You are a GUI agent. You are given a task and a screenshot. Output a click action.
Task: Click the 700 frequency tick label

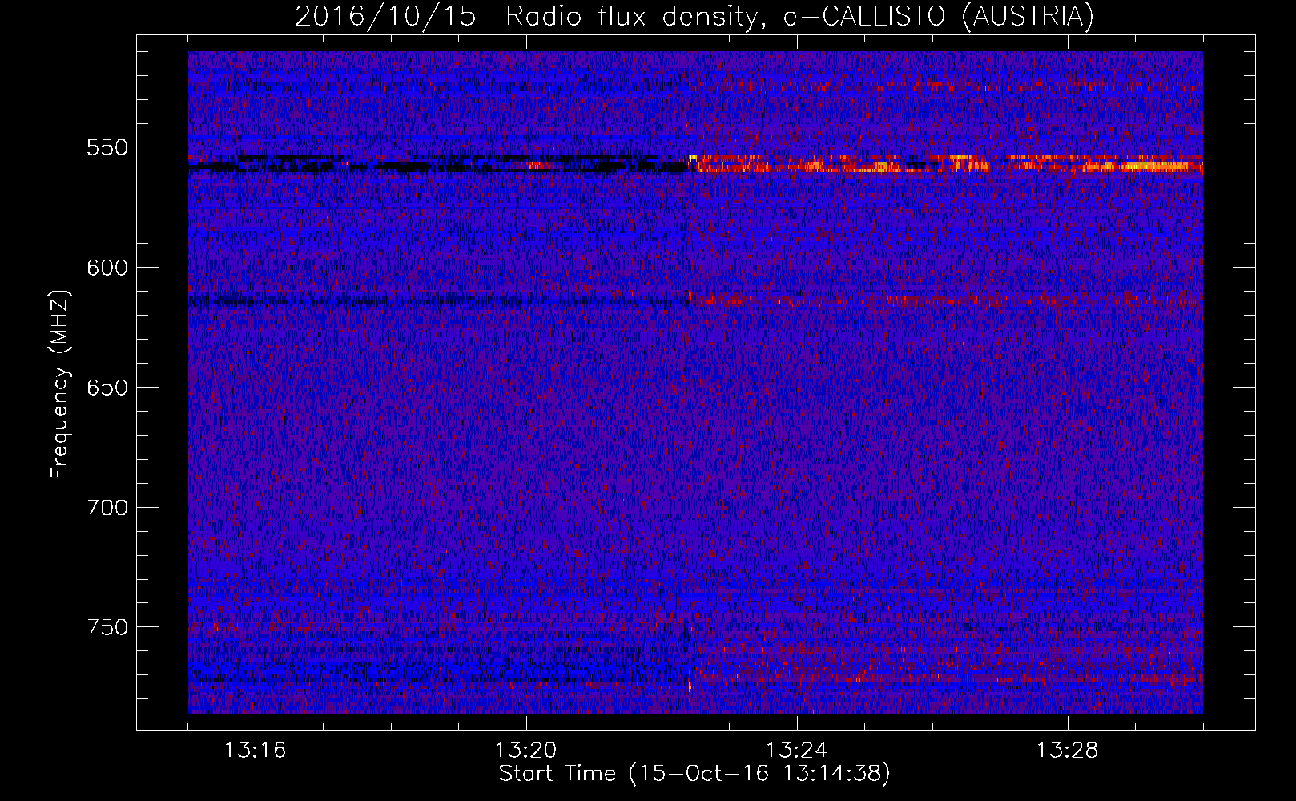click(107, 508)
